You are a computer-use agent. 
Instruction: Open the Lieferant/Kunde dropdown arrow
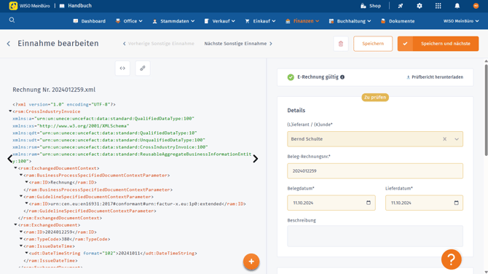coord(457,139)
